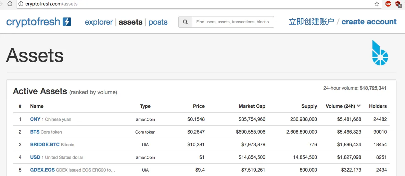Click market cap $690,555,906
The image size is (405, 176).
(x=251, y=132)
